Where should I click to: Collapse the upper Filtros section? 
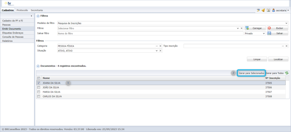point(38,16)
